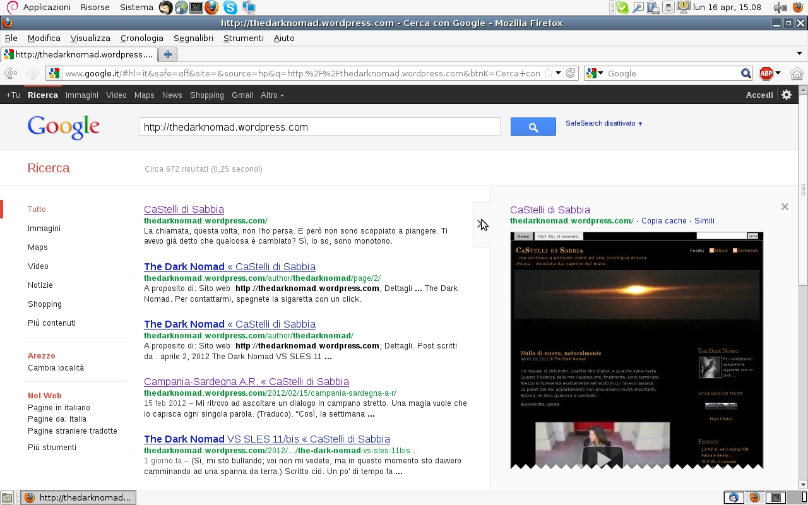The height and width of the screenshot is (505, 808).
Task: Click the Copia cache link in preview
Action: tap(663, 221)
